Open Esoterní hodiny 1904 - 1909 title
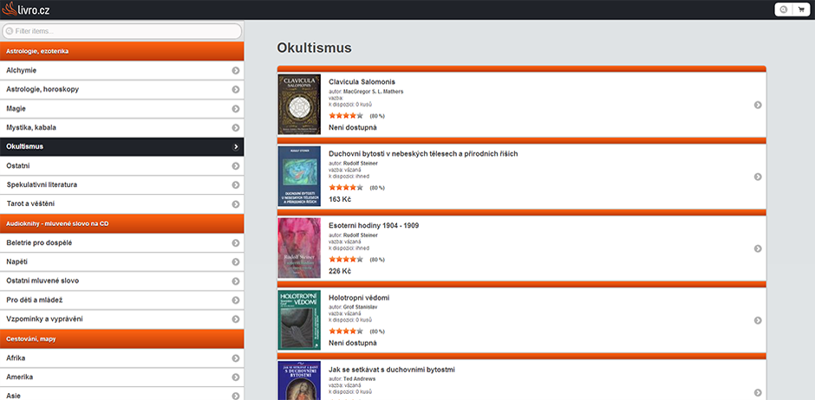815x400 pixels. pyautogui.click(x=374, y=226)
